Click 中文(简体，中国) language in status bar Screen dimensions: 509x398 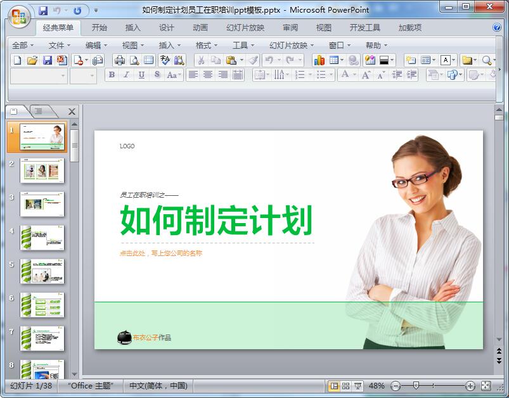(x=158, y=386)
